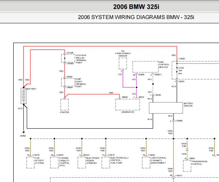Select the DME Control Module dashed box
The height and width of the screenshot is (182, 219).
pos(145,67)
